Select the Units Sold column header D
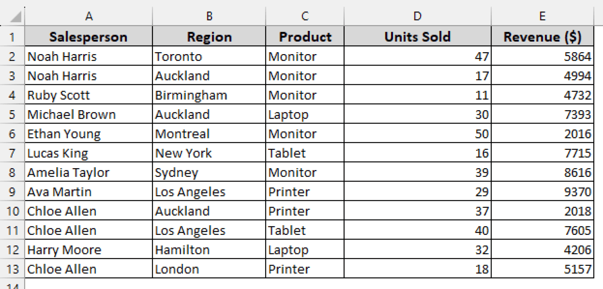603x289 pixels. (x=417, y=16)
